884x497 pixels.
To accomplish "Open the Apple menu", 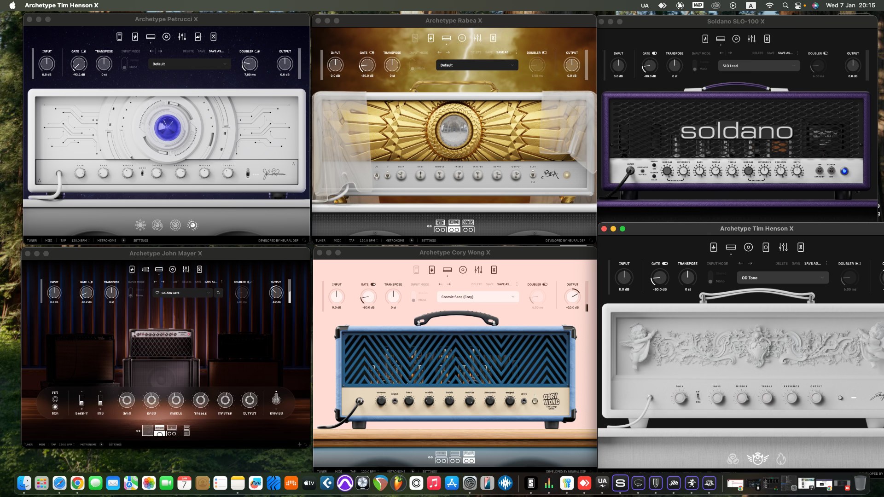I will pos(12,6).
